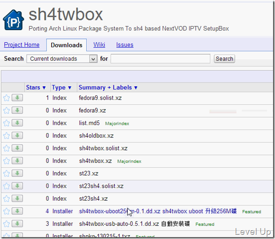Click the sh4twbox project house logo
Screen dimensions: 275x239
(13, 20)
